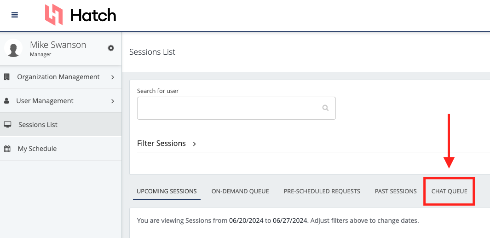Click the My Schedule calendar icon
Image resolution: width=490 pixels, height=238 pixels.
tap(7, 149)
